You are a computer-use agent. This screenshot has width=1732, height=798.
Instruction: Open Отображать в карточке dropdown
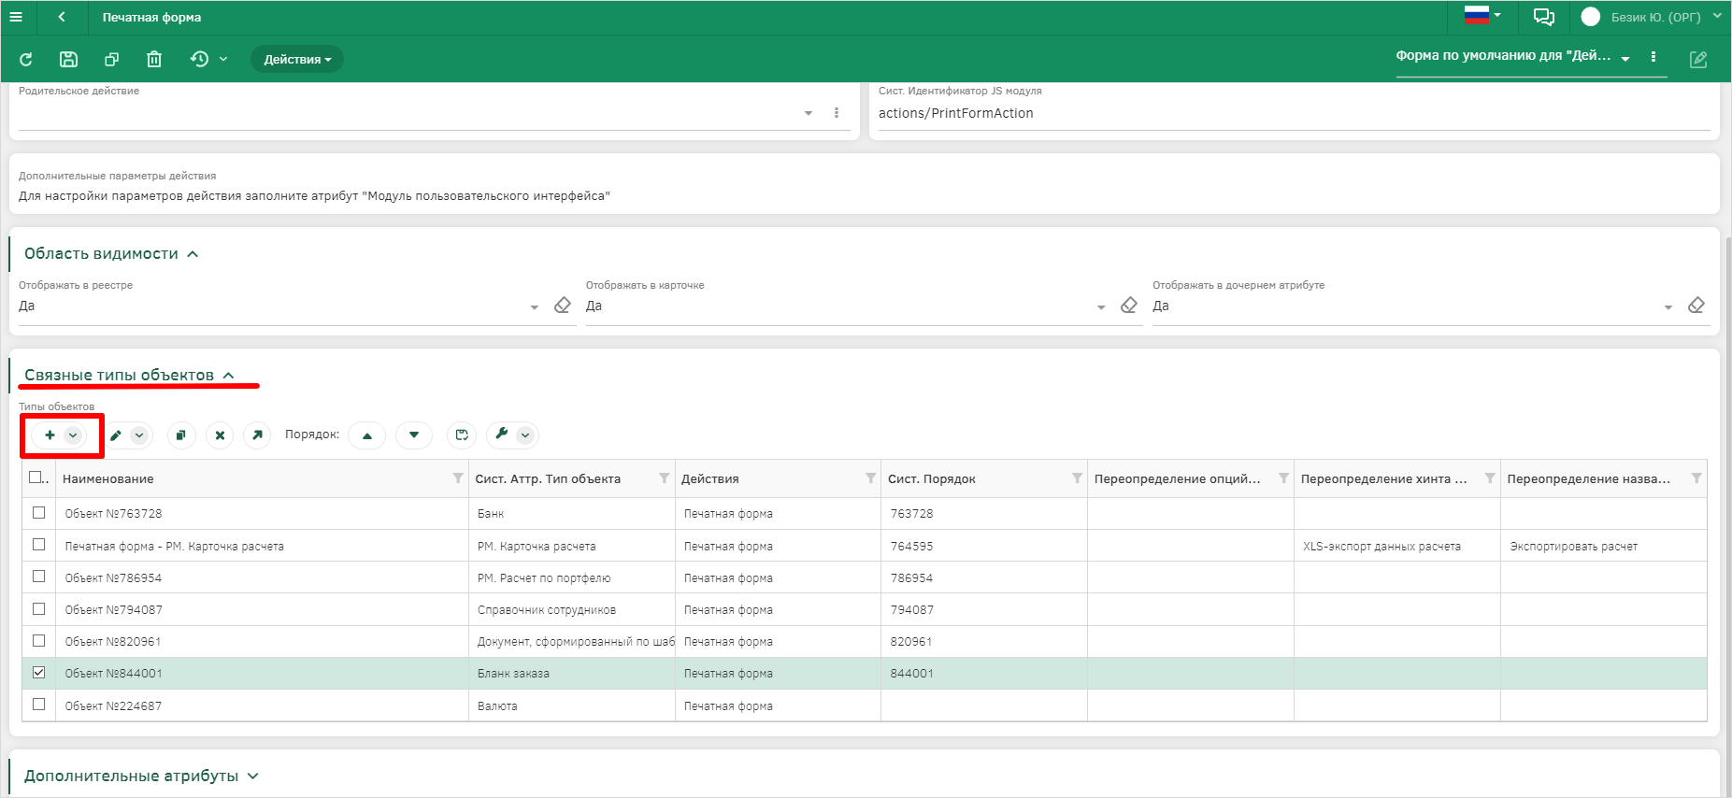(1101, 306)
